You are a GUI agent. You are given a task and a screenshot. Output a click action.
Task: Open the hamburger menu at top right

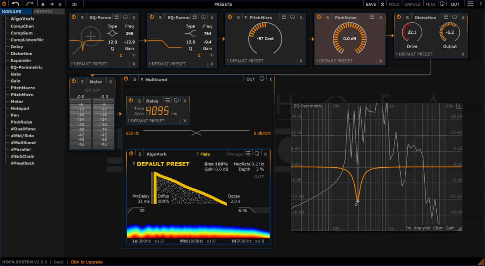click(x=470, y=4)
